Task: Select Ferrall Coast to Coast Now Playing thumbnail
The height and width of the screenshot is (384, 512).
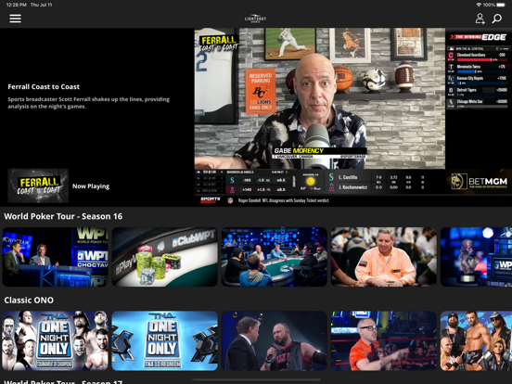Action: (x=38, y=186)
